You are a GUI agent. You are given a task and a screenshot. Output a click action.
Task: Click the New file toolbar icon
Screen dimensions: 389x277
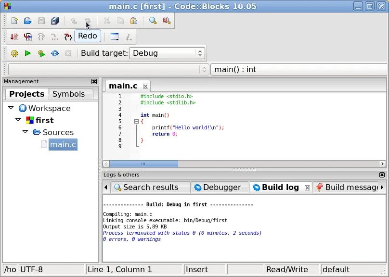tap(14, 21)
